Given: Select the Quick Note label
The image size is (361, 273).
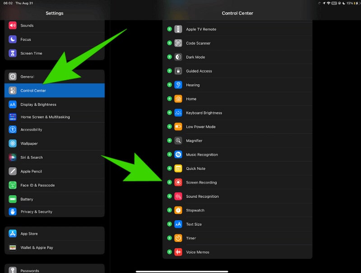Looking at the screenshot, I should coord(195,168).
